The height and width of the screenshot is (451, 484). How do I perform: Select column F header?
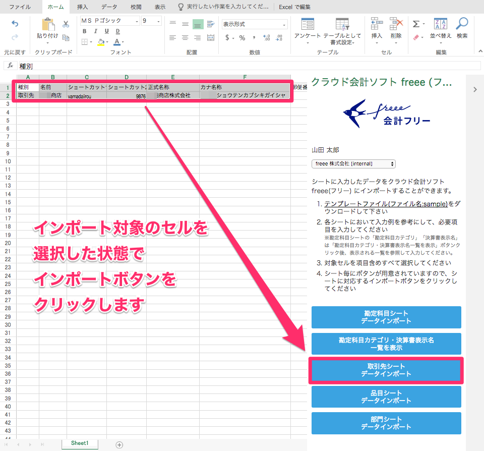(x=245, y=77)
